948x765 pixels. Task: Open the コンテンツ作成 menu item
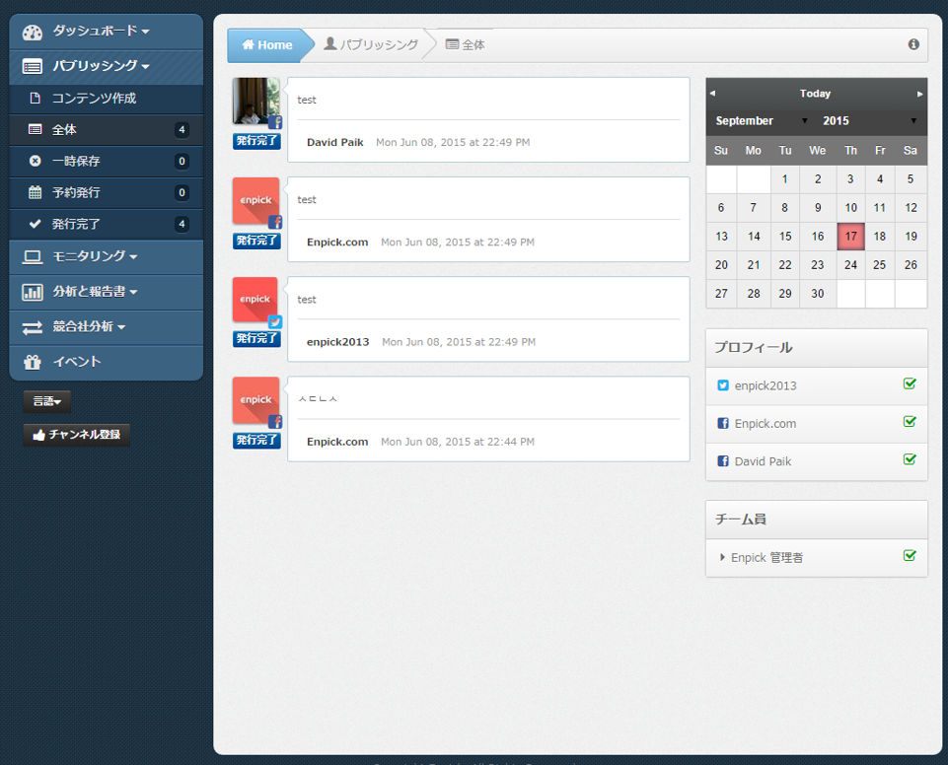[x=94, y=99]
